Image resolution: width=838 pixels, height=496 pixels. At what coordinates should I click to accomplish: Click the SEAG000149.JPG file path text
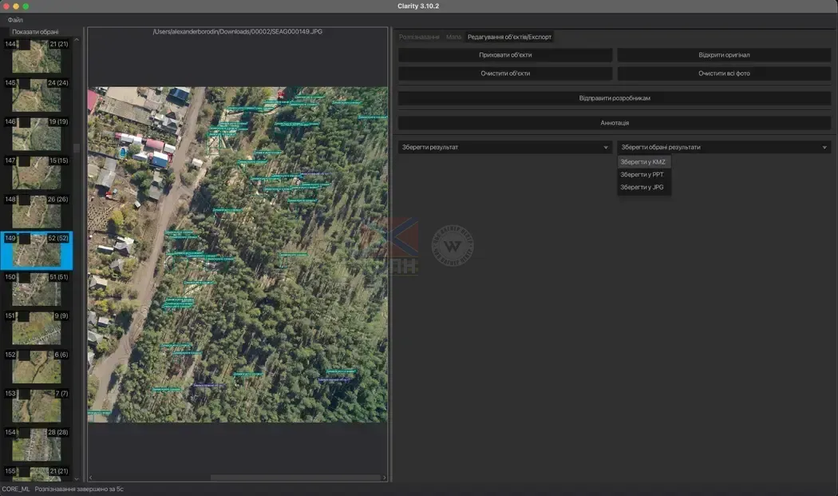pos(237,32)
